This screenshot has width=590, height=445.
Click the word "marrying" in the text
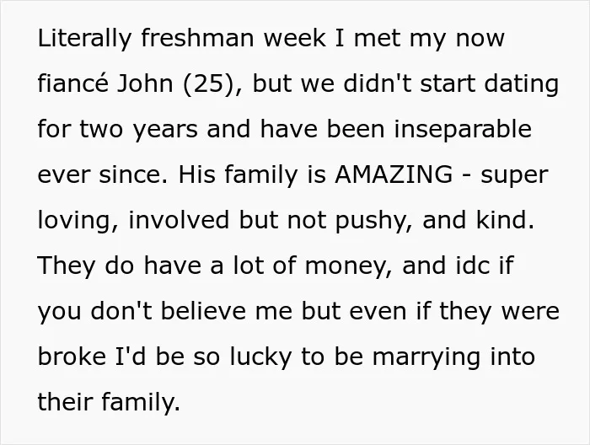point(426,357)
